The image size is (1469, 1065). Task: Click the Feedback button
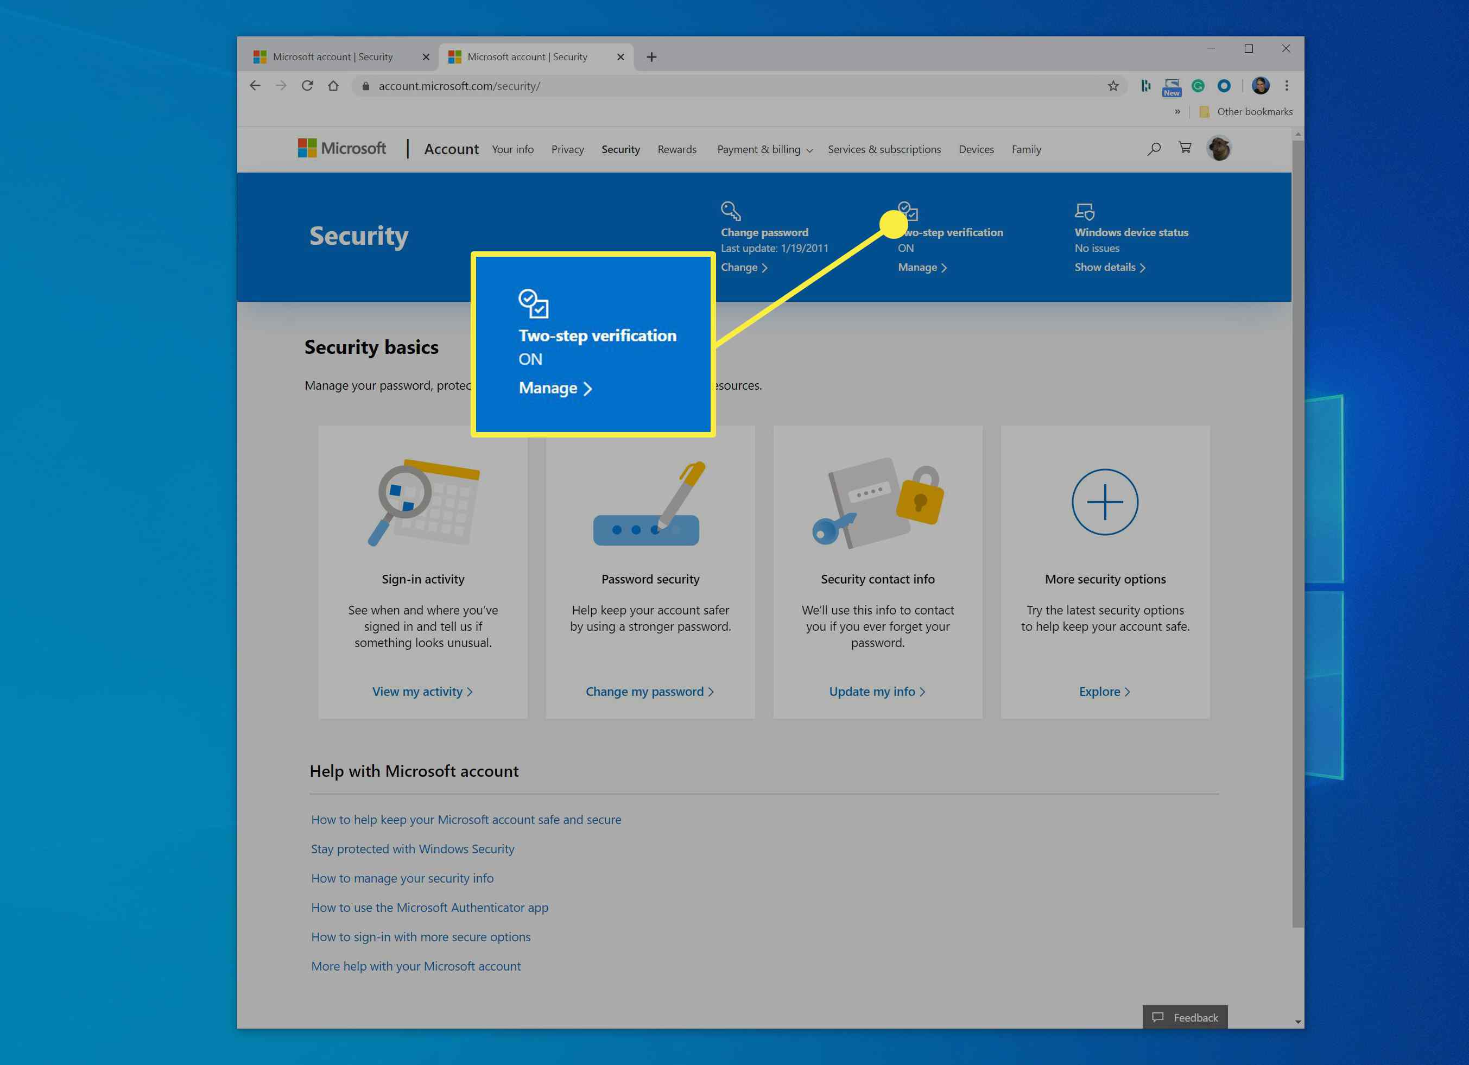tap(1185, 1017)
